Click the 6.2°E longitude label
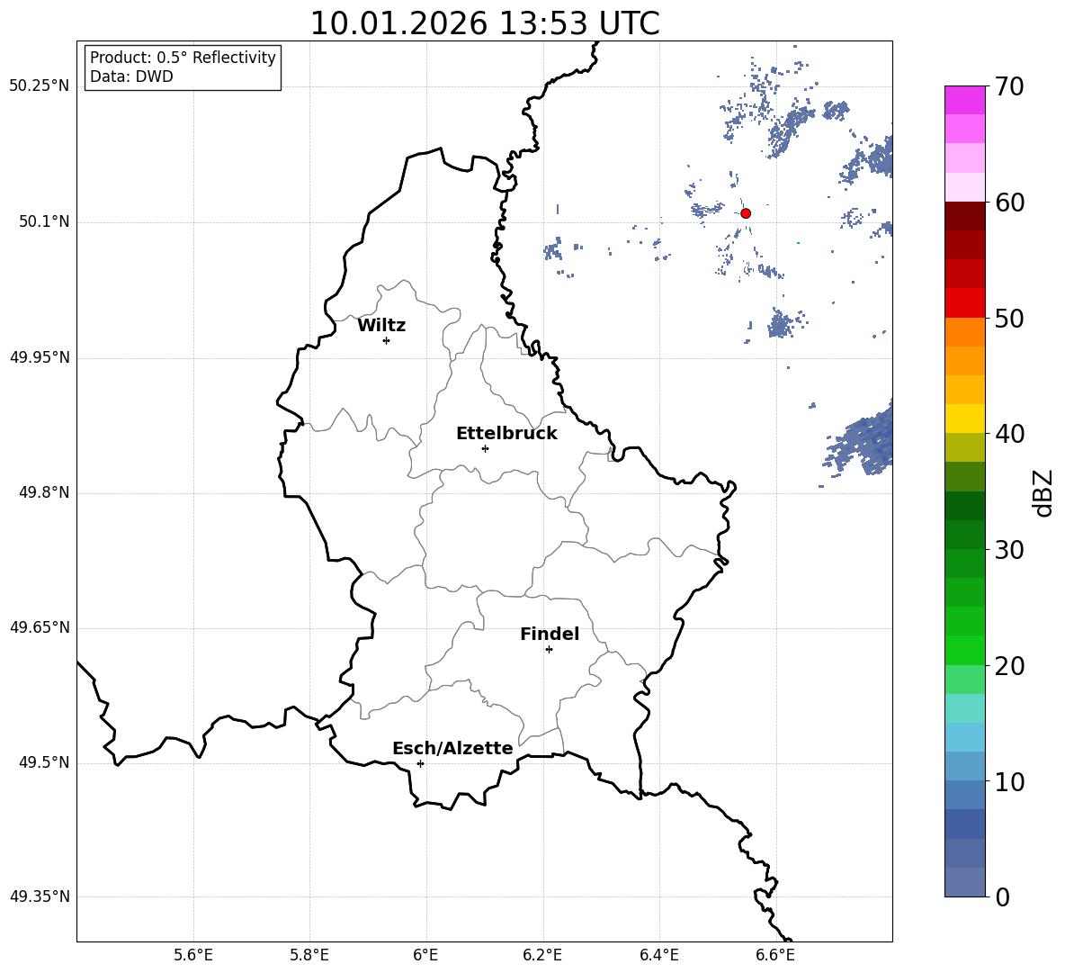 (542, 955)
